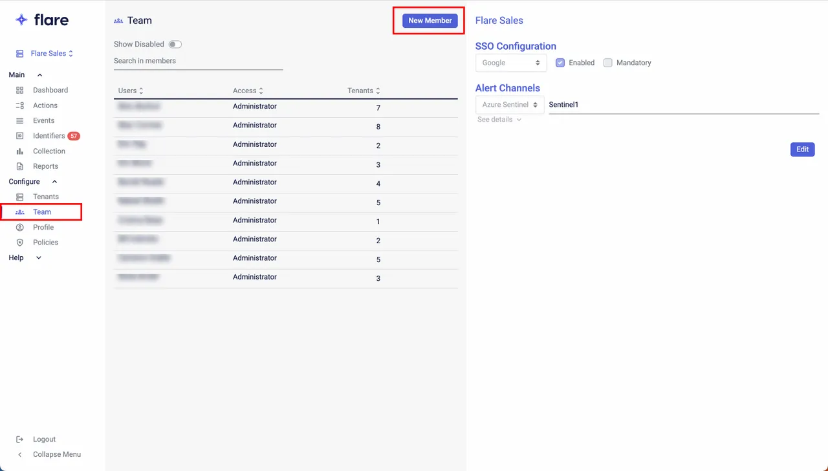Open Tenants in the Configure menu
The height and width of the screenshot is (471, 828).
[45, 197]
